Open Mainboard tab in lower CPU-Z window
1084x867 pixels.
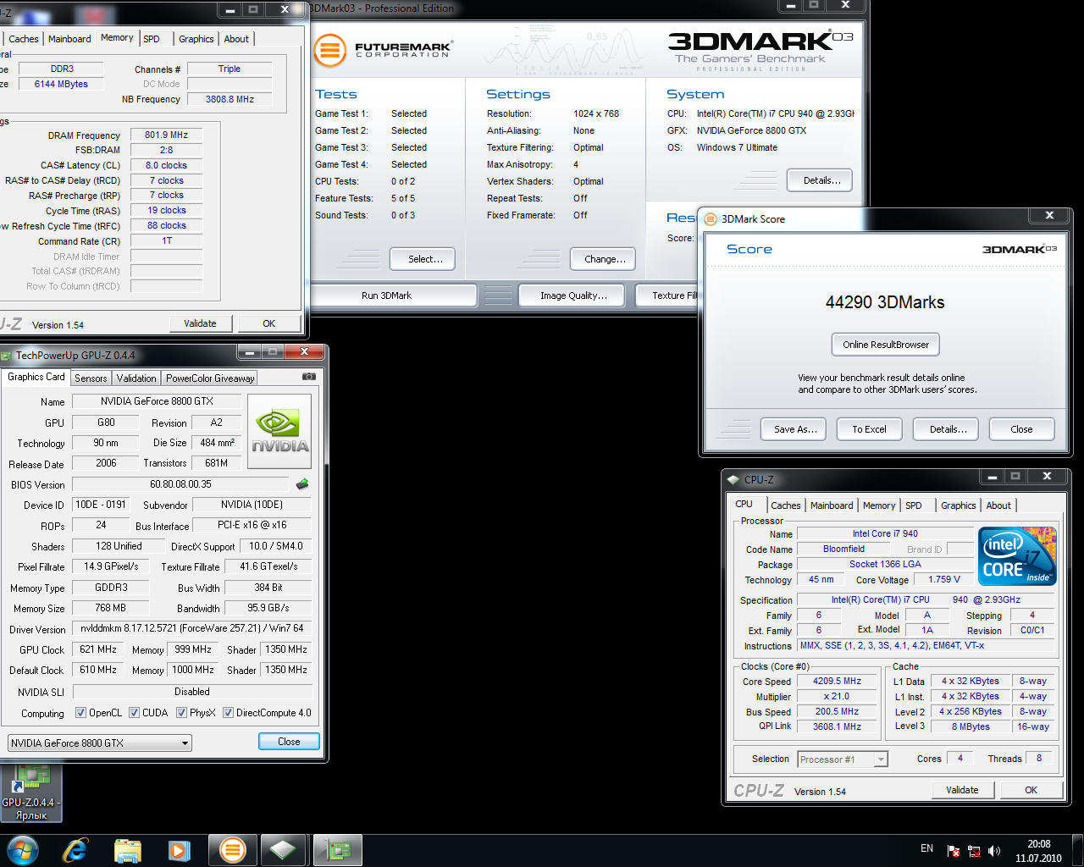click(x=832, y=505)
